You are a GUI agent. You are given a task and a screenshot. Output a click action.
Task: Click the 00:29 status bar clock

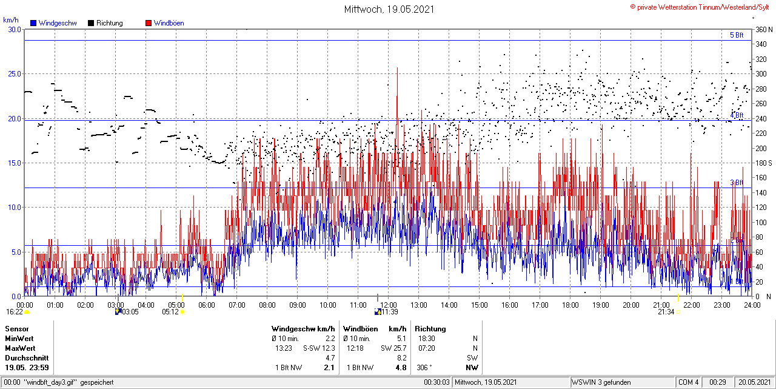(x=718, y=382)
